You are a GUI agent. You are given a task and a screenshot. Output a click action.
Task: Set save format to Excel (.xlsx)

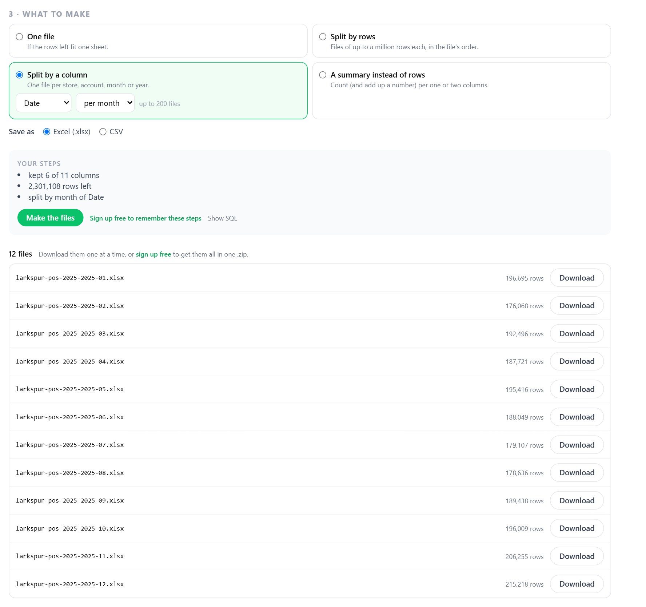coord(47,132)
